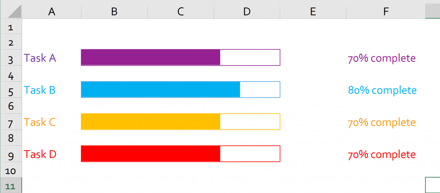This screenshot has width=440, height=193.
Task: Select column D header
Action: [x=247, y=11]
